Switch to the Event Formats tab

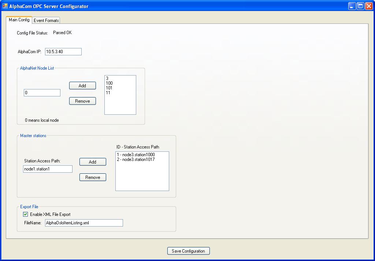(46, 21)
